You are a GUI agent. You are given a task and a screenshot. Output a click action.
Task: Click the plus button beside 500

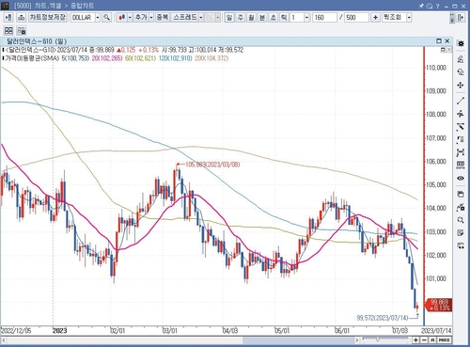(x=375, y=18)
